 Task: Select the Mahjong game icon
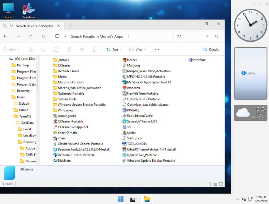(x=124, y=66)
